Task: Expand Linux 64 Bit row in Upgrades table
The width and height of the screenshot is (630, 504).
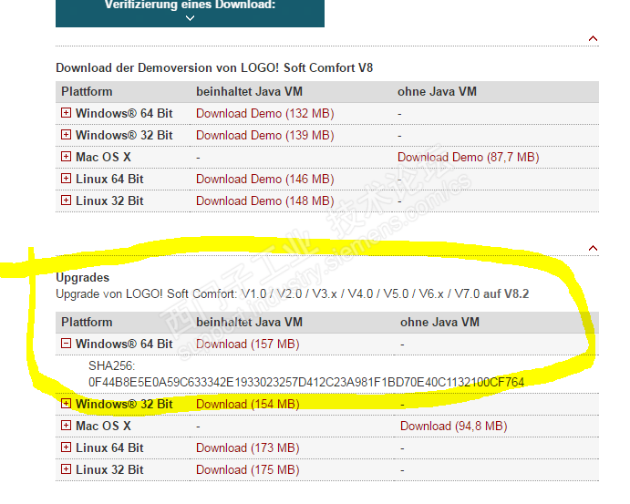Action: tap(66, 447)
